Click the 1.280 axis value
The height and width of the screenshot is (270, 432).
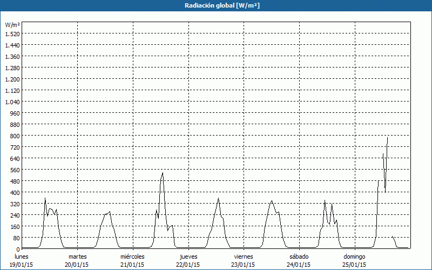tap(12, 68)
